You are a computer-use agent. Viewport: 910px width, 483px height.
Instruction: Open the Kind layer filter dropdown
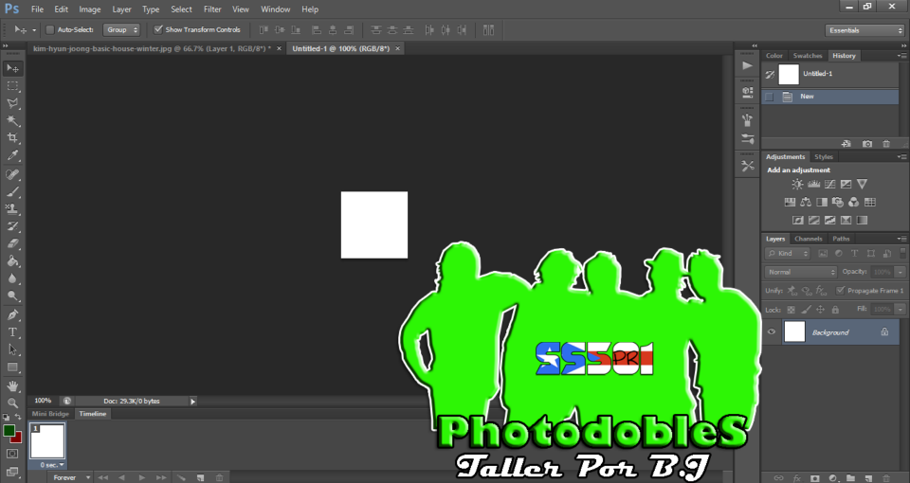coord(788,254)
